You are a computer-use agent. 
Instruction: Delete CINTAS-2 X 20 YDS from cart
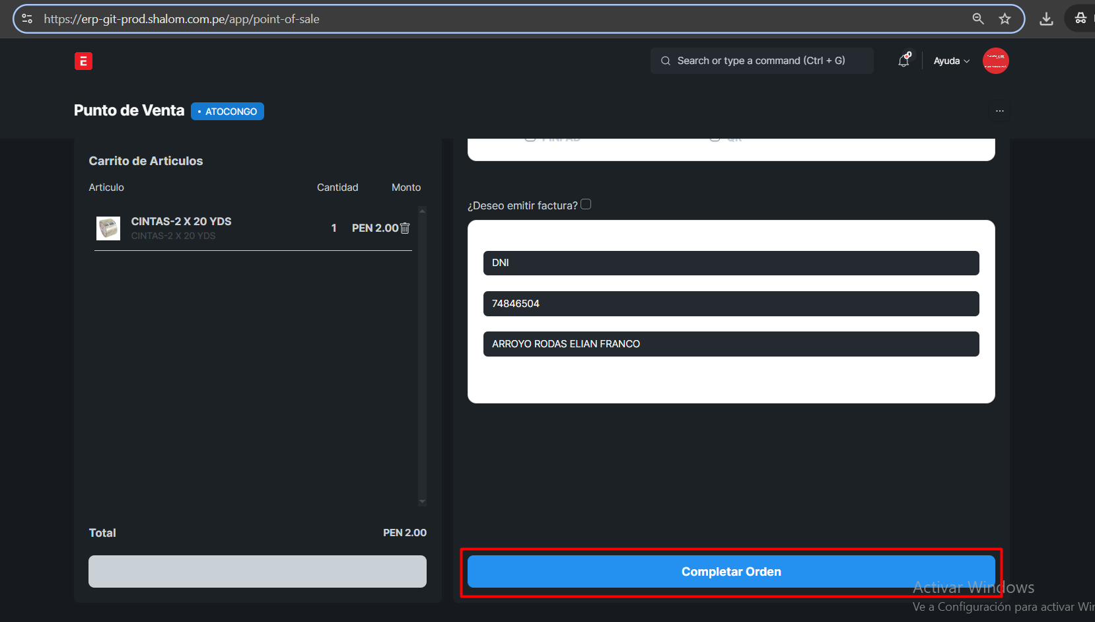(x=405, y=228)
